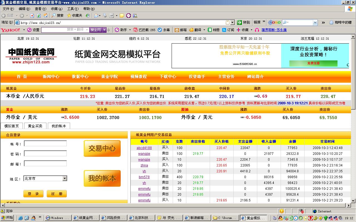Click the purple compass icon in IE toolbar
356x222 pixels.
128,16
